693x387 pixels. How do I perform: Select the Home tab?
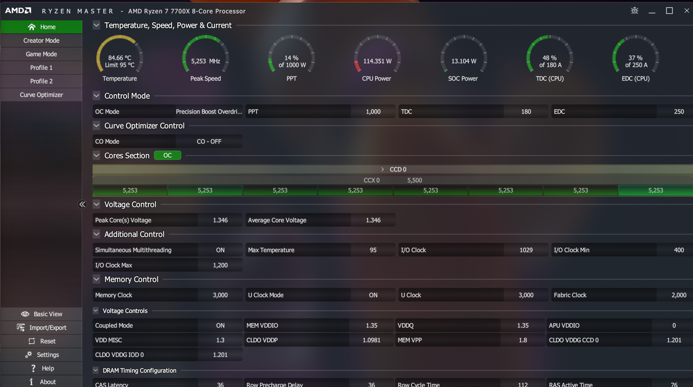[x=41, y=27]
